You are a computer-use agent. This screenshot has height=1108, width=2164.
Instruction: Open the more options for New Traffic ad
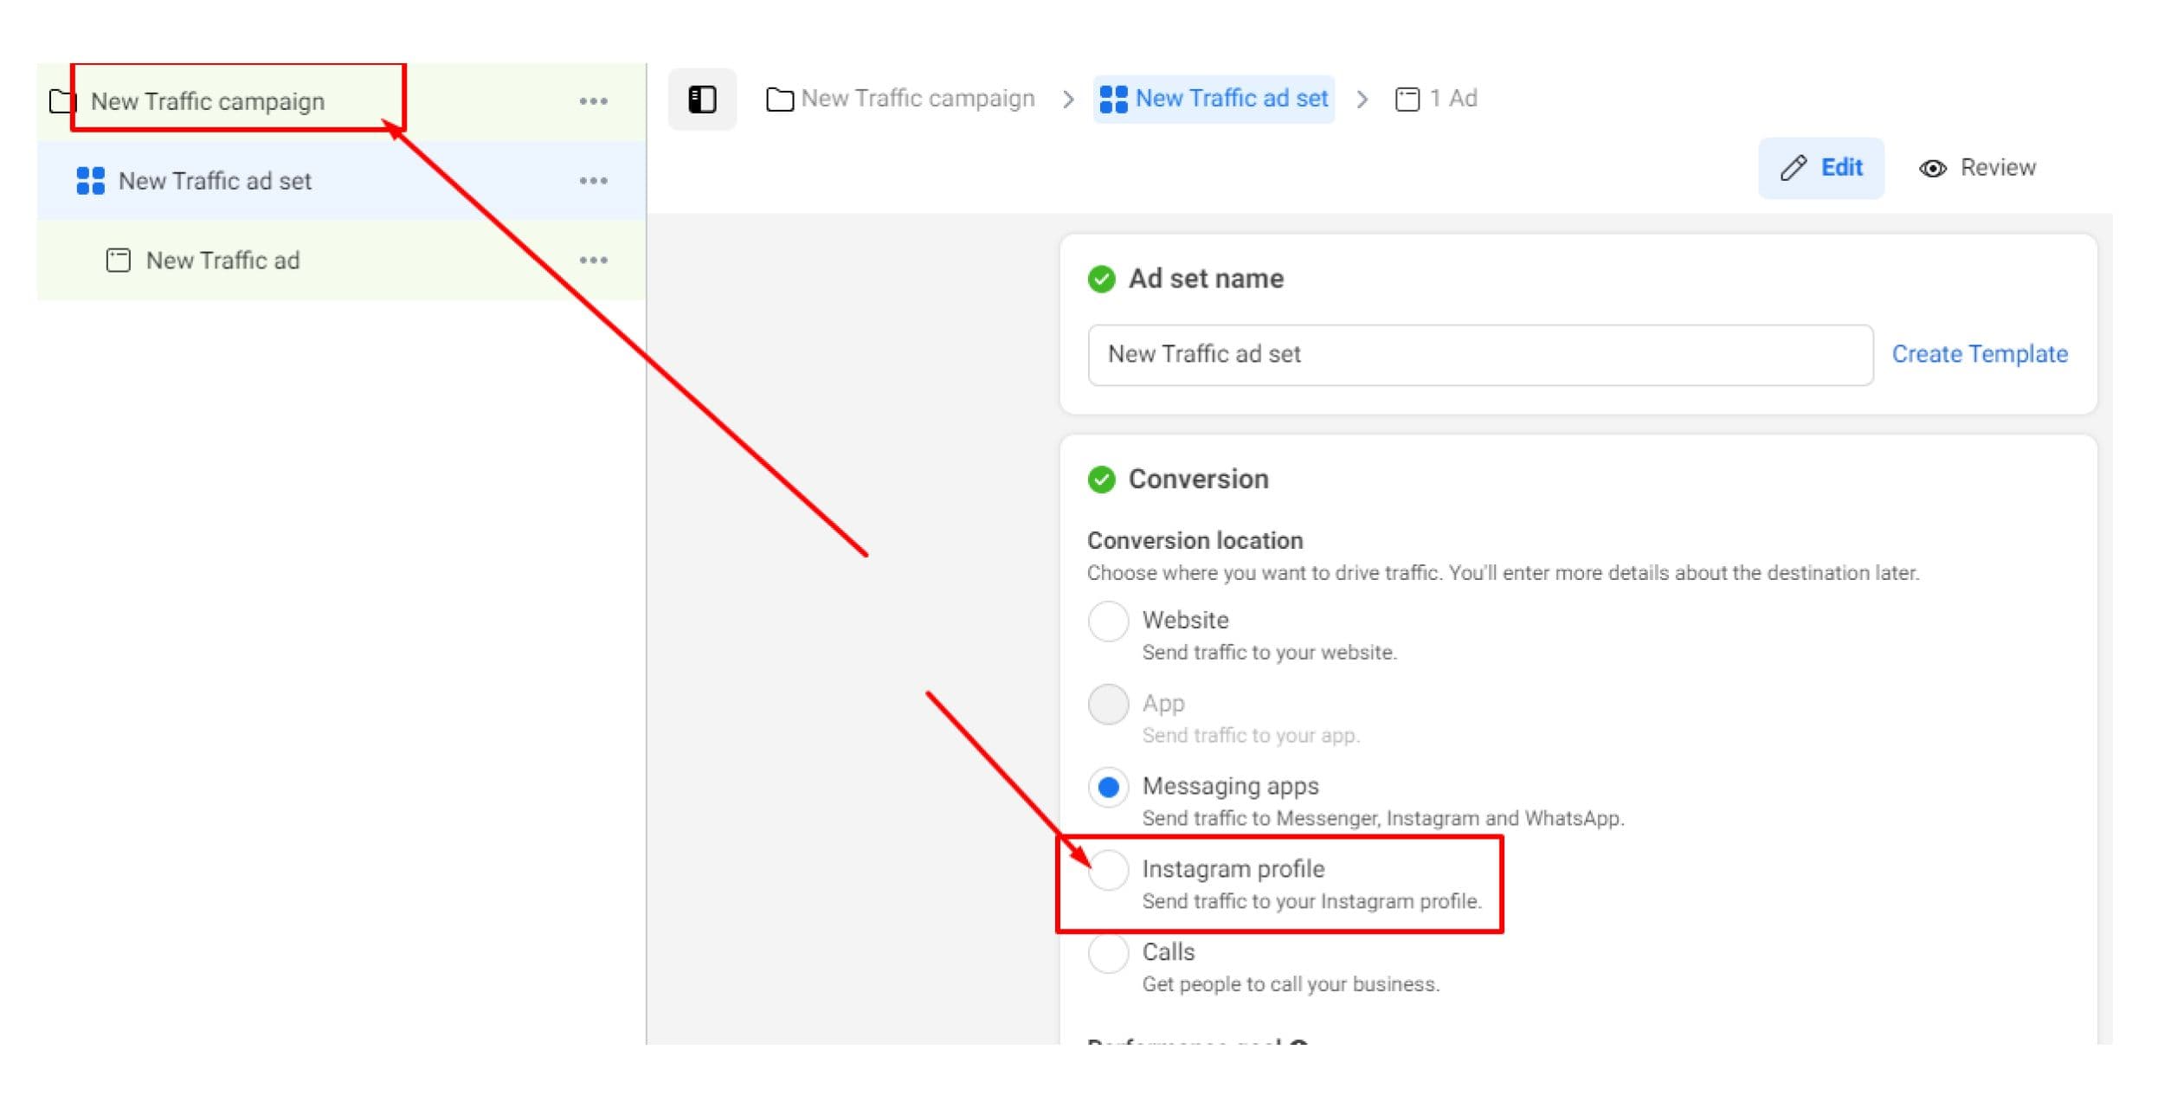pyautogui.click(x=593, y=261)
